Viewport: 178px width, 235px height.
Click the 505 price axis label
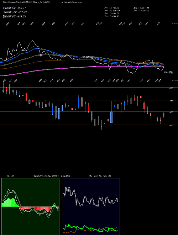tap(171, 88)
